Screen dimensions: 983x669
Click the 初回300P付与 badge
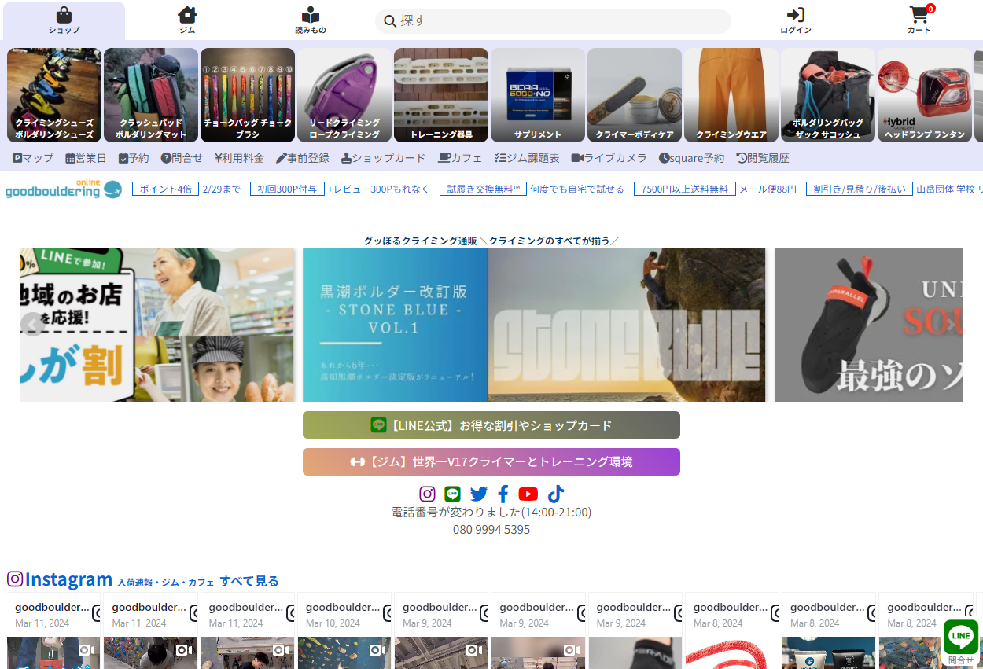pos(287,189)
